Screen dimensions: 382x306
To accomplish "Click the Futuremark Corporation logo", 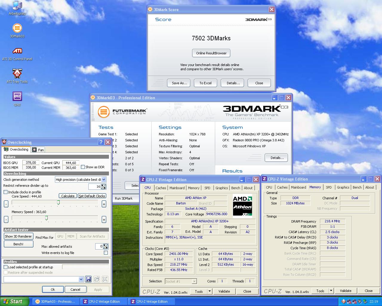I will point(122,112).
